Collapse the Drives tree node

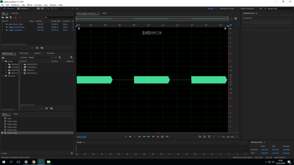coord(3,61)
